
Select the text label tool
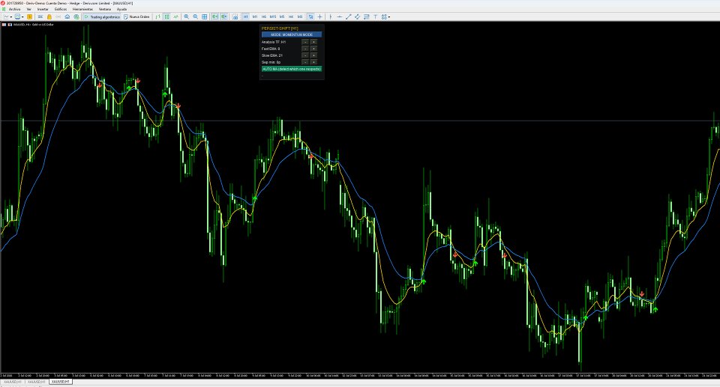click(376, 17)
